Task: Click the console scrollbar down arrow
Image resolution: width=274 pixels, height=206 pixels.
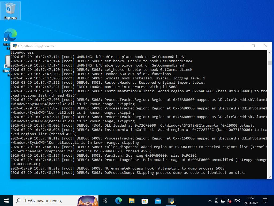Action: pos(269,176)
